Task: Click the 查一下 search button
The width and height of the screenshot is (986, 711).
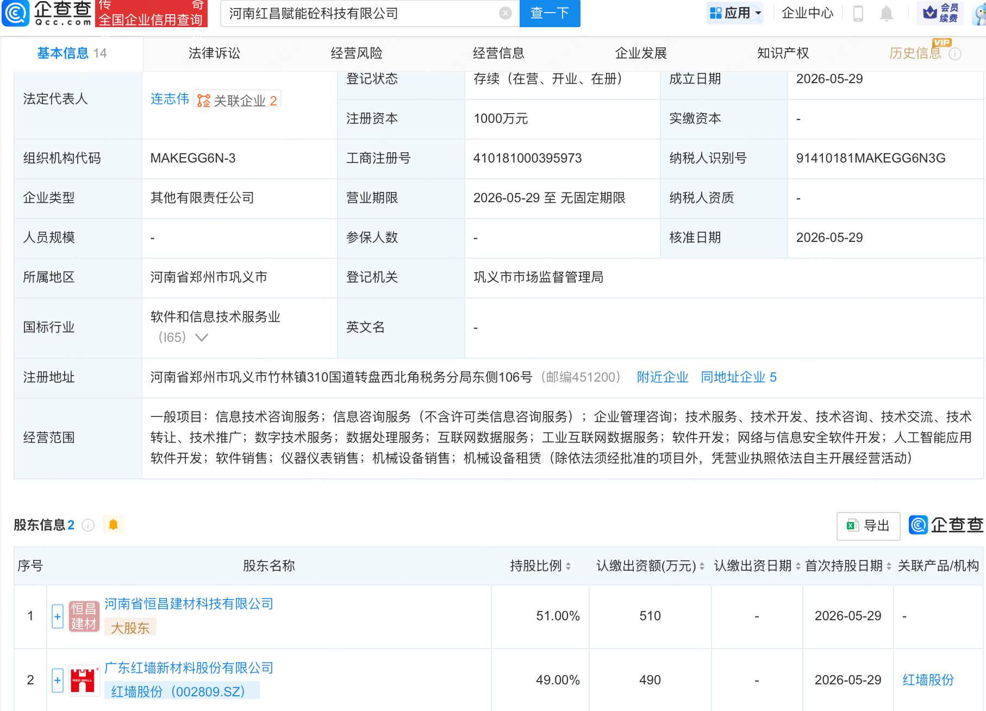Action: 550,13
